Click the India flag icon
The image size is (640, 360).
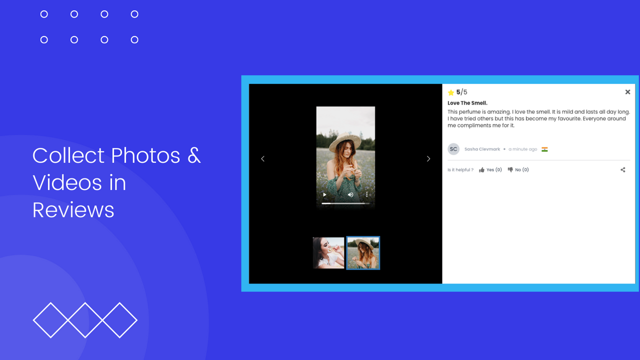click(x=544, y=149)
